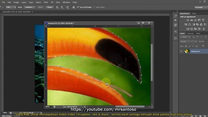This screenshot has width=208, height=117.
Task: Open the Normal blend mode dropdown
Action: pos(188,42)
